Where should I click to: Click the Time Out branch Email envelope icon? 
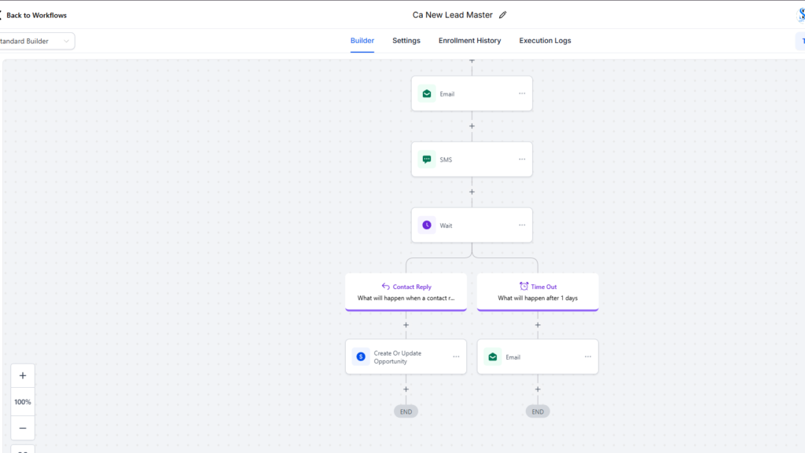[493, 356]
